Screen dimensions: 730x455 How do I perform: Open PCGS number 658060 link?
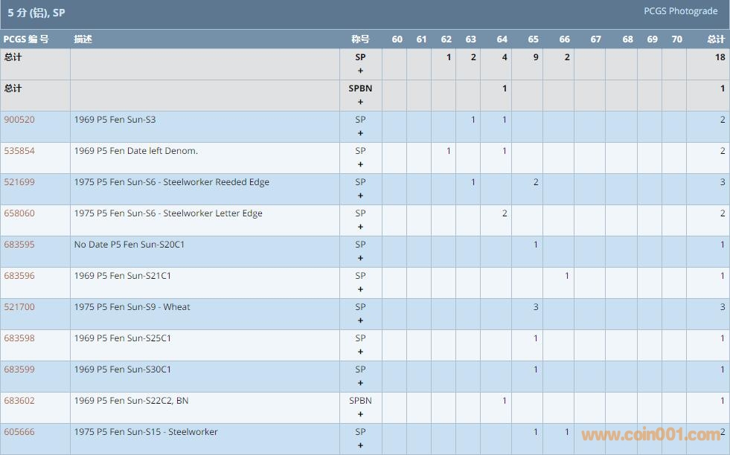19,213
